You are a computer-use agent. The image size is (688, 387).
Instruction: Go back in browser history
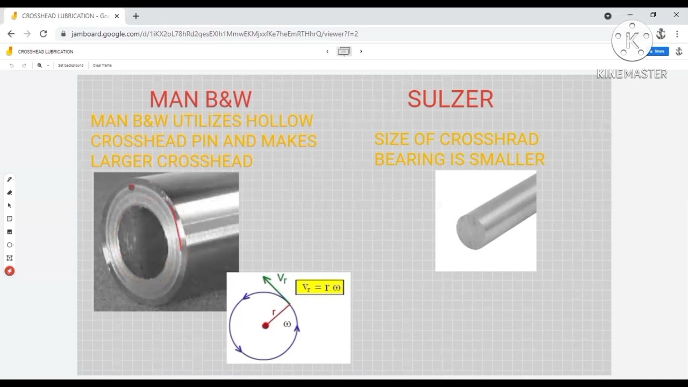(11, 34)
